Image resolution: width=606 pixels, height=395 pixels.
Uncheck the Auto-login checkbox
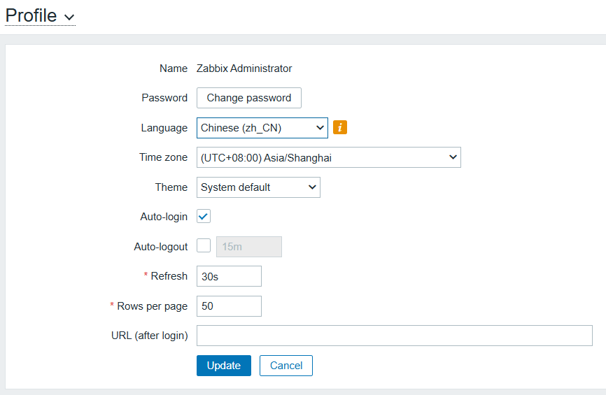coord(204,217)
